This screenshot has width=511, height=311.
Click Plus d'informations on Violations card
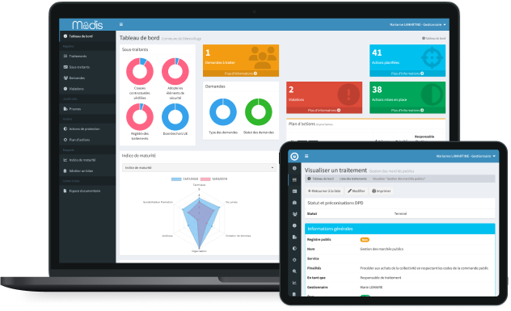coord(324,111)
